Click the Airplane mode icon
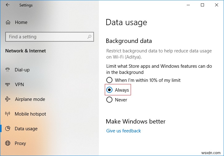 [8, 99]
